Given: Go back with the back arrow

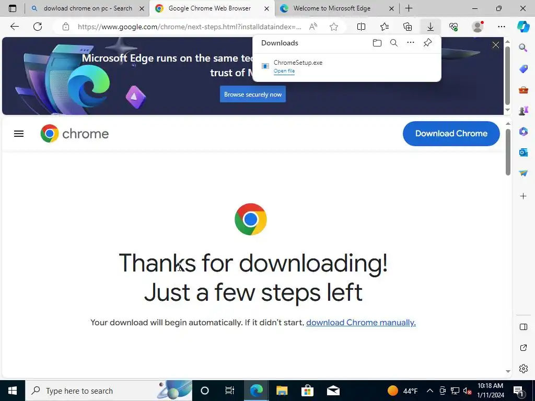Looking at the screenshot, I should [x=14, y=27].
